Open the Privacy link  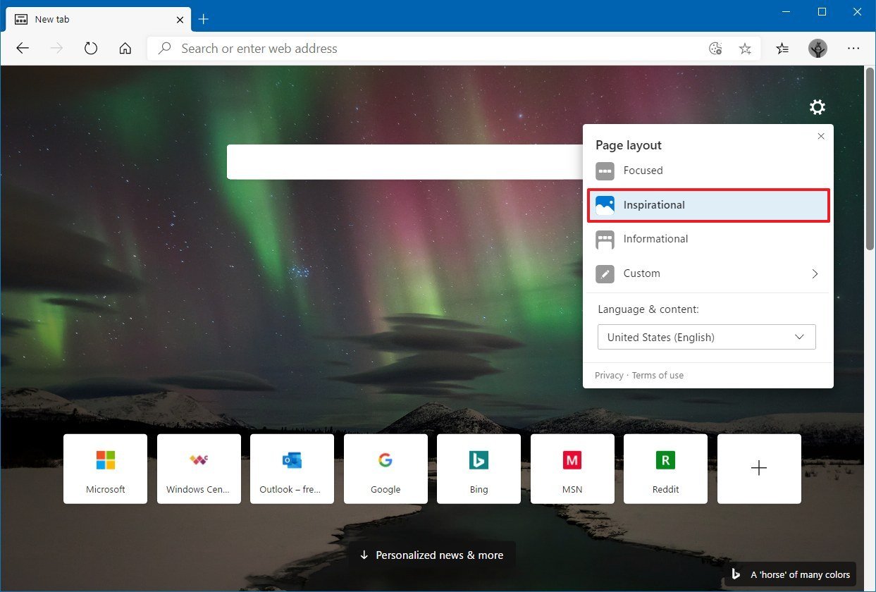609,376
